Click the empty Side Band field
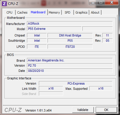Viewport: 120px width, 115px height. coord(51,94)
